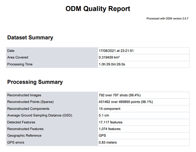Click the Reconstructed Points (Sparse) label
This screenshot has height=152, width=196.
coord(30,102)
